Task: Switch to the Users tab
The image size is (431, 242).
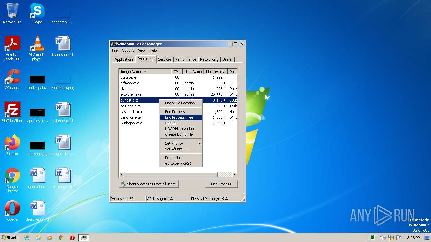Action: tap(227, 59)
